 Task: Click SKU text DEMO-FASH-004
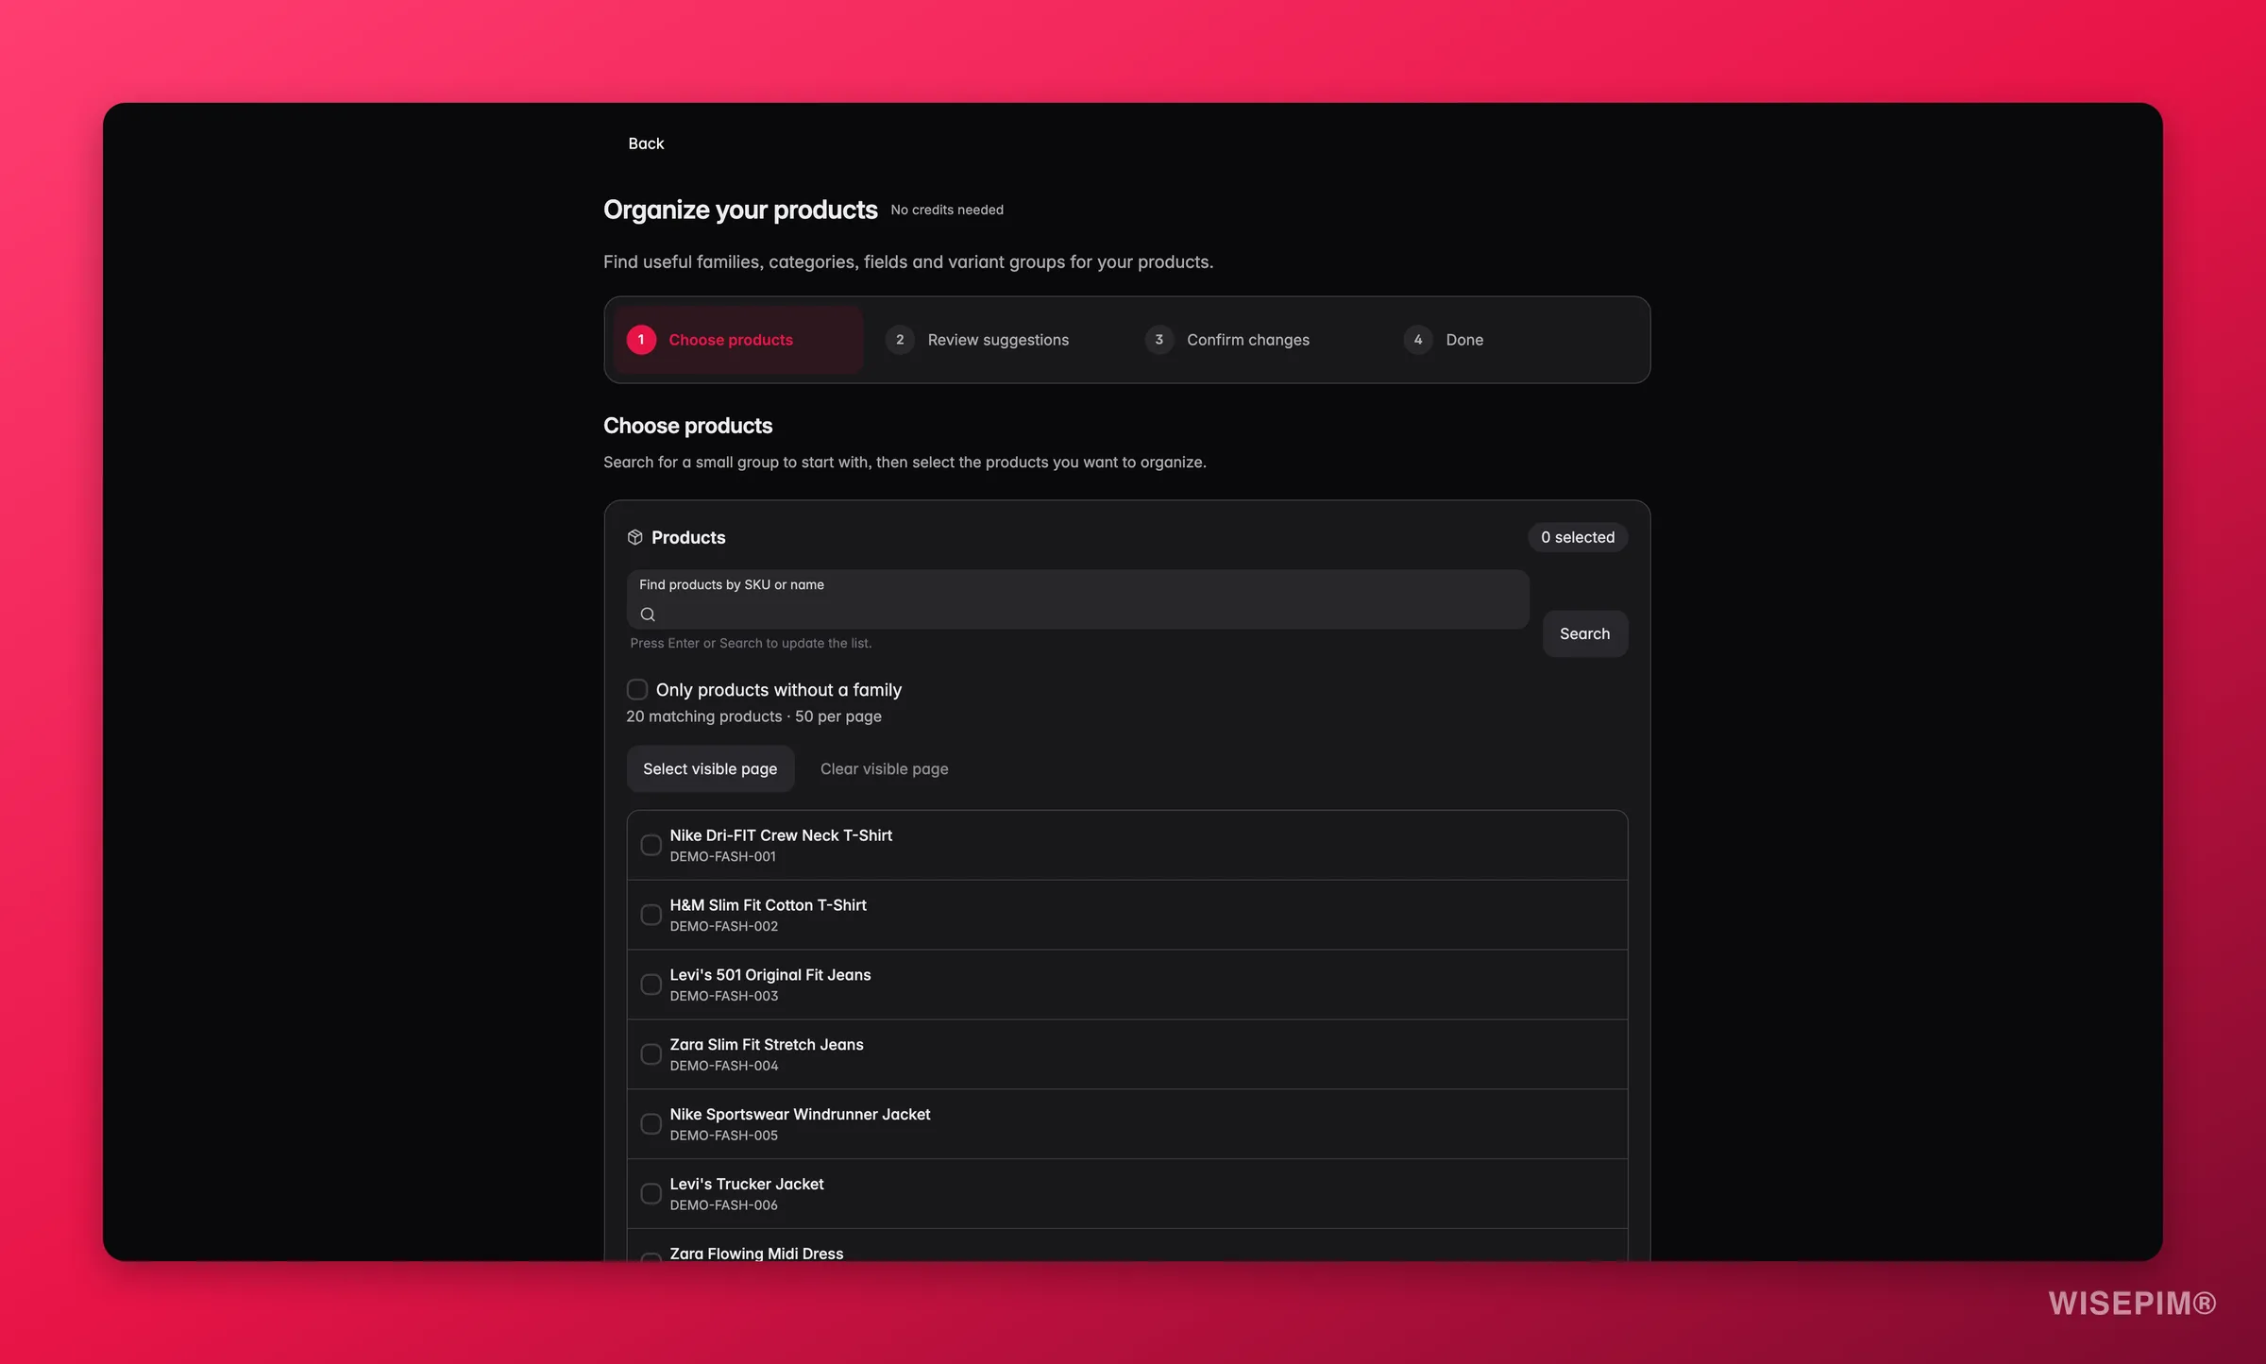[723, 1067]
